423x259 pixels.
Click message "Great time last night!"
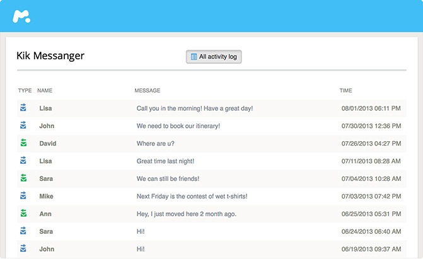coord(165,161)
